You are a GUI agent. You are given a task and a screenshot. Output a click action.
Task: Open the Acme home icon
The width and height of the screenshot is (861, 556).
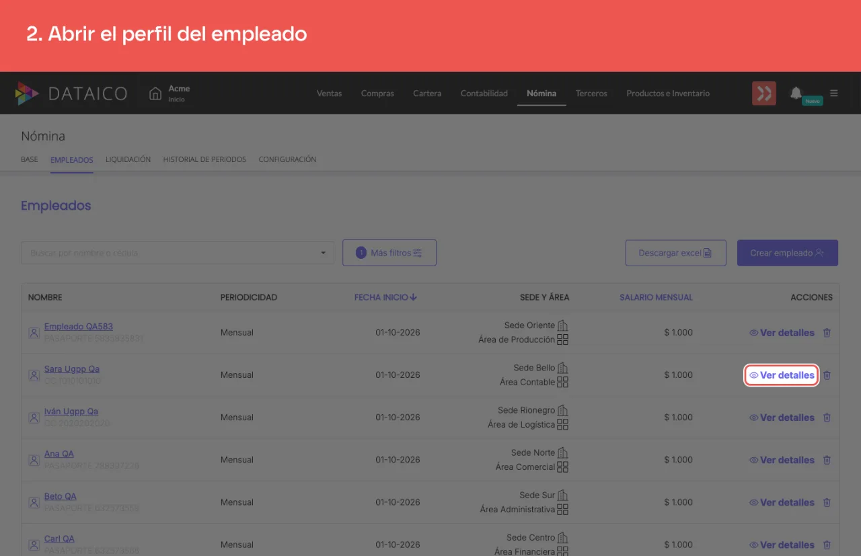155,93
